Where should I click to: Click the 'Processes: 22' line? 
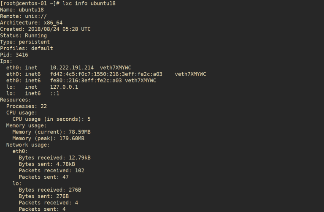pos(27,106)
